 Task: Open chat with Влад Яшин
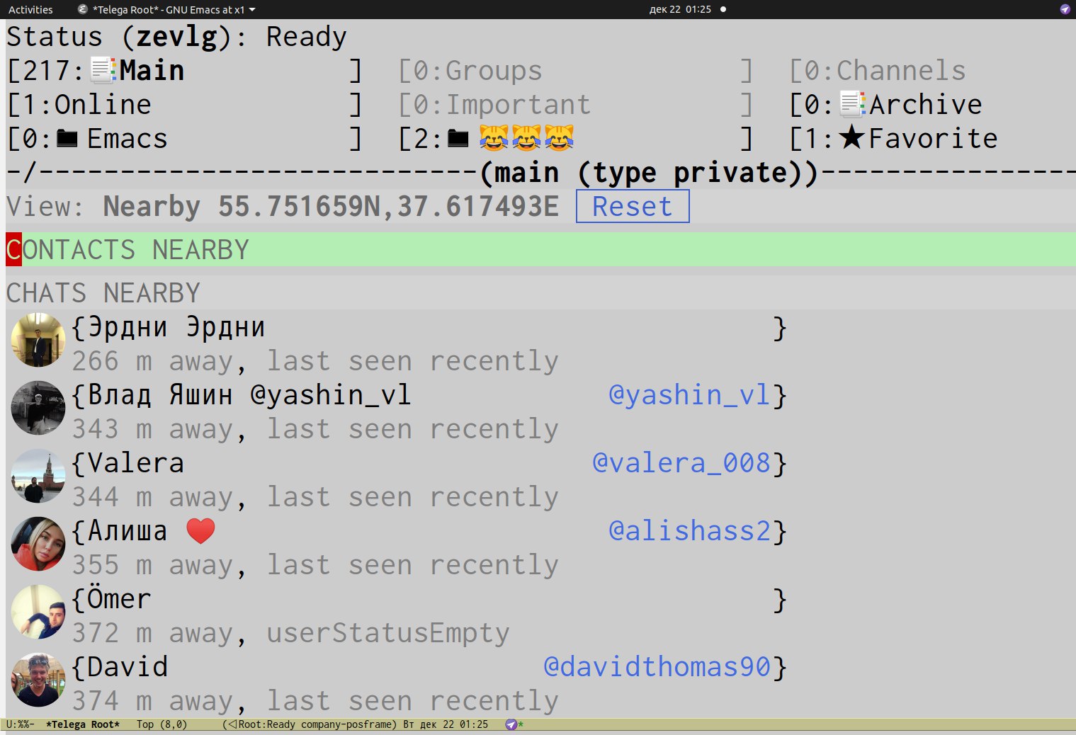(429, 395)
